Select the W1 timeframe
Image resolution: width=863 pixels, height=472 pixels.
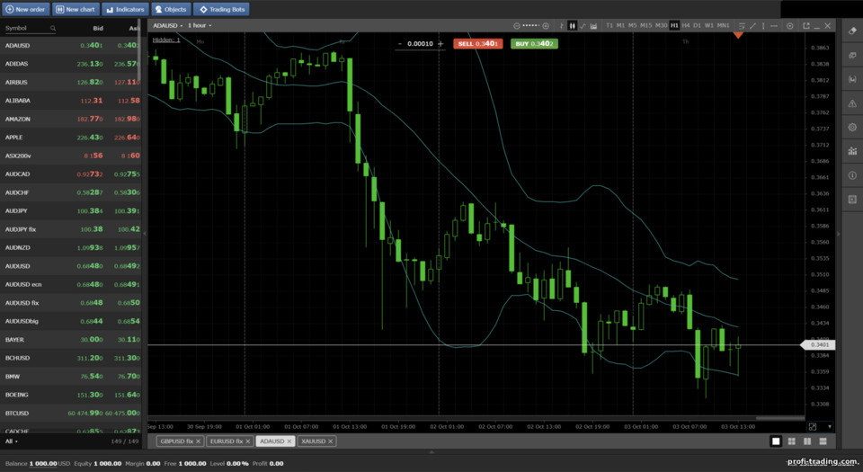click(709, 26)
